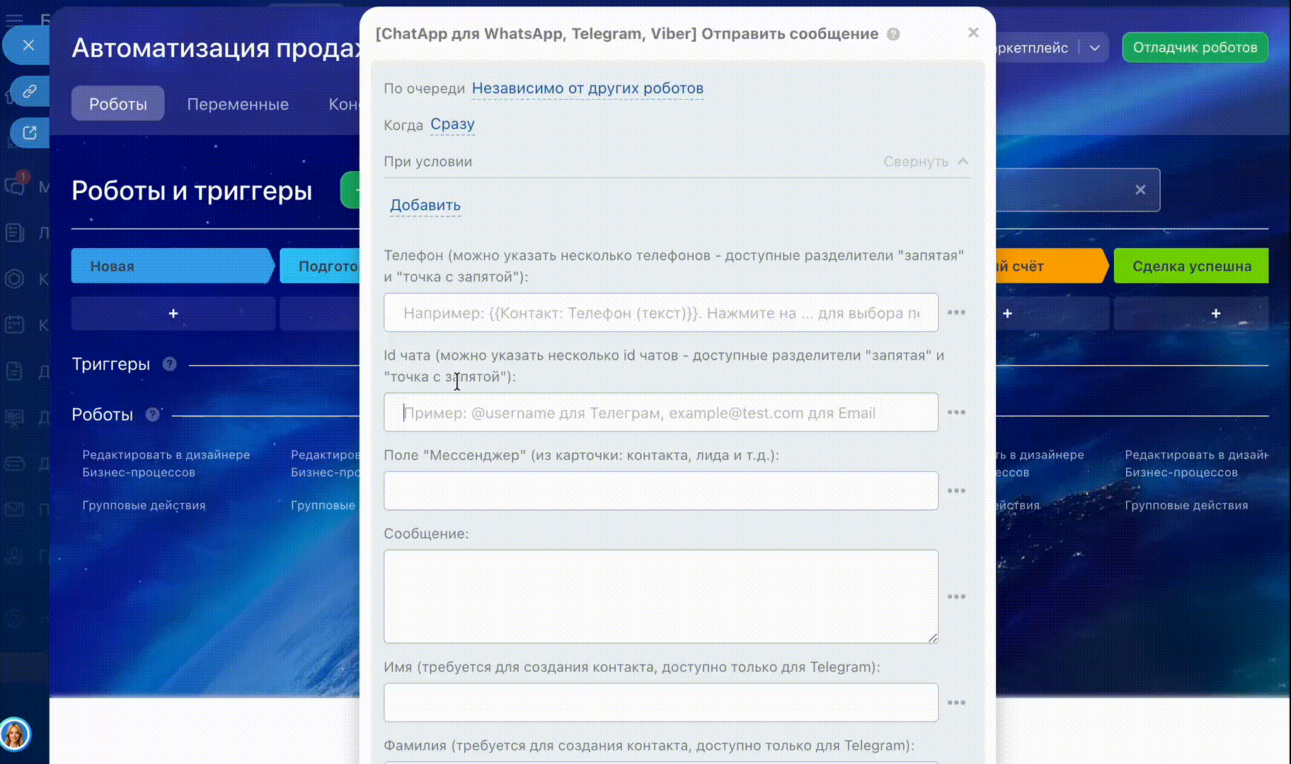Screen dimensions: 1291x764
Task: Collapse the При условии section with Свернуть
Action: click(x=925, y=161)
